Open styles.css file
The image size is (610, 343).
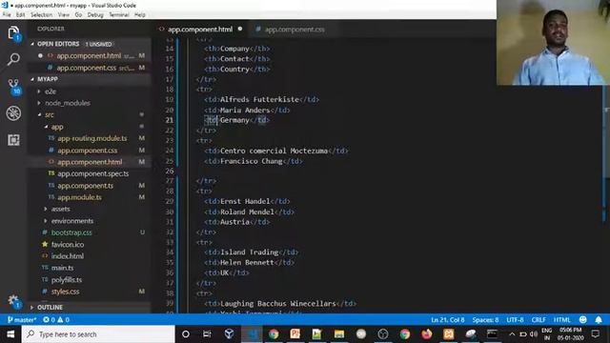(65, 292)
